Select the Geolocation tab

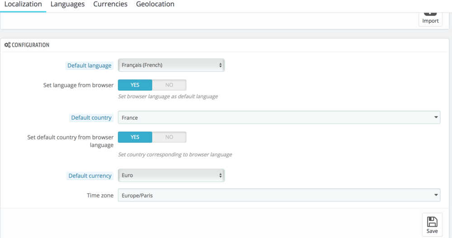pos(155,5)
